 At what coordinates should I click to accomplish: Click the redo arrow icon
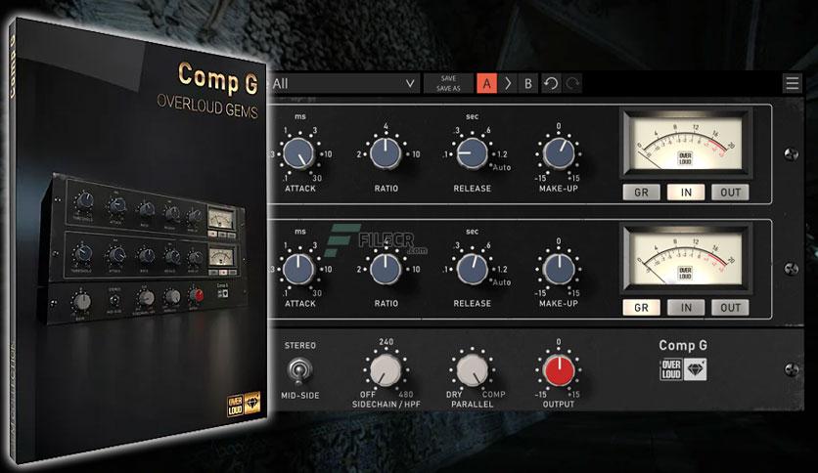coord(572,84)
